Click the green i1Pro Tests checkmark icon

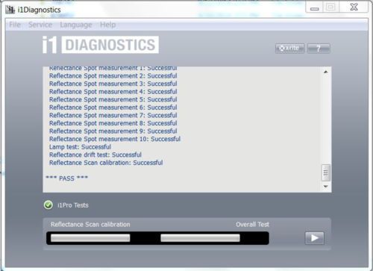48,205
